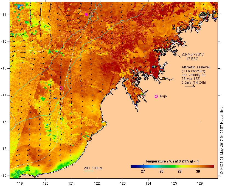The width and height of the screenshot is (225, 186).
Task: Click the 0.5m/s velocity scale text
Action: point(194,83)
